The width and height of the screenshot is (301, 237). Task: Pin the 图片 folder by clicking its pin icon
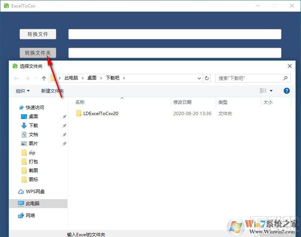(64, 144)
